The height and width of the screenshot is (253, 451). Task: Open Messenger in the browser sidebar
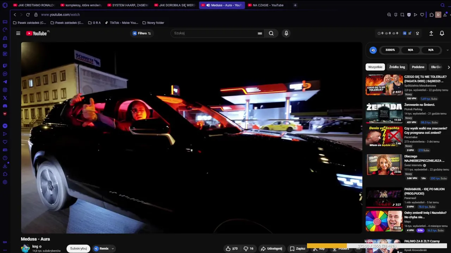[x=5, y=74]
